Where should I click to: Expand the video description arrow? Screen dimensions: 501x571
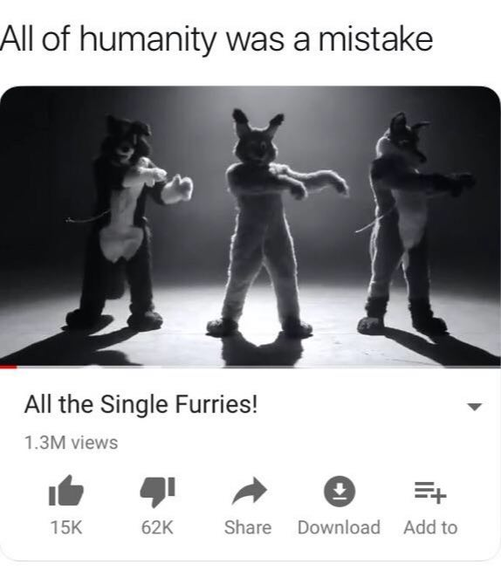(475, 406)
